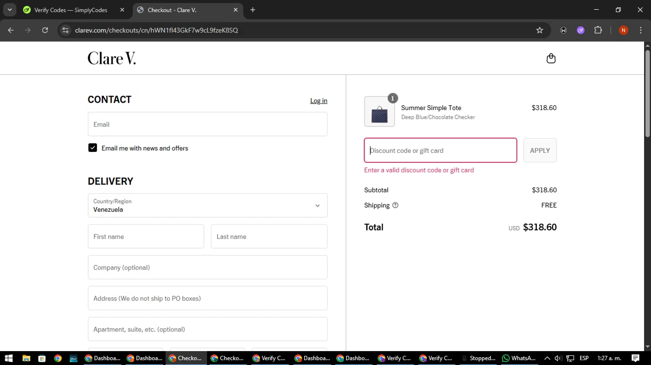The height and width of the screenshot is (365, 651).
Task: Open the pinned Chrome taskbar icon
Action: [58, 358]
